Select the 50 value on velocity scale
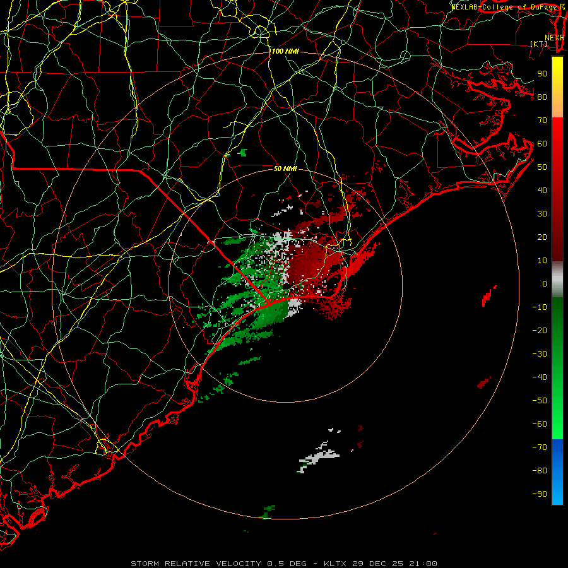This screenshot has height=568, width=568. [x=542, y=167]
